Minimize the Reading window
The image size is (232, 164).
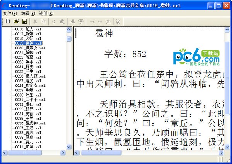click(211, 6)
